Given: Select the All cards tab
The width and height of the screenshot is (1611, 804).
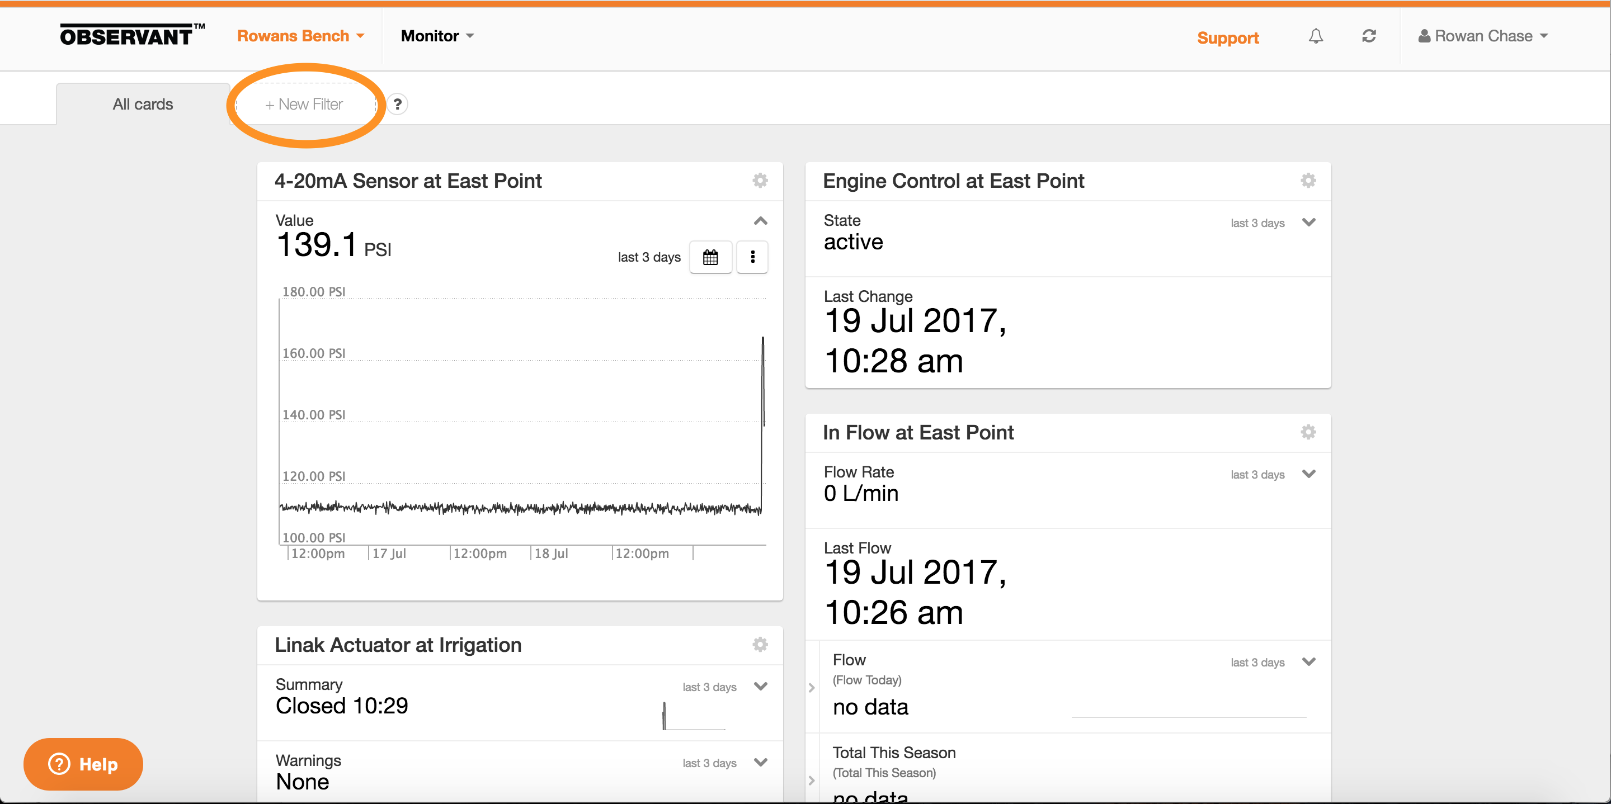Looking at the screenshot, I should click(x=143, y=105).
